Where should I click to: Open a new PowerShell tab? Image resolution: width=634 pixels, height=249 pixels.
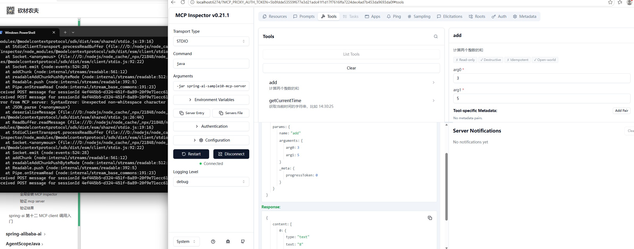point(65,32)
